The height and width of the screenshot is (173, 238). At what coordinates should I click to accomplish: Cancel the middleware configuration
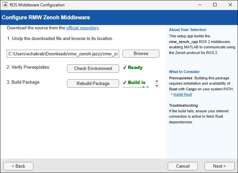[183, 166]
